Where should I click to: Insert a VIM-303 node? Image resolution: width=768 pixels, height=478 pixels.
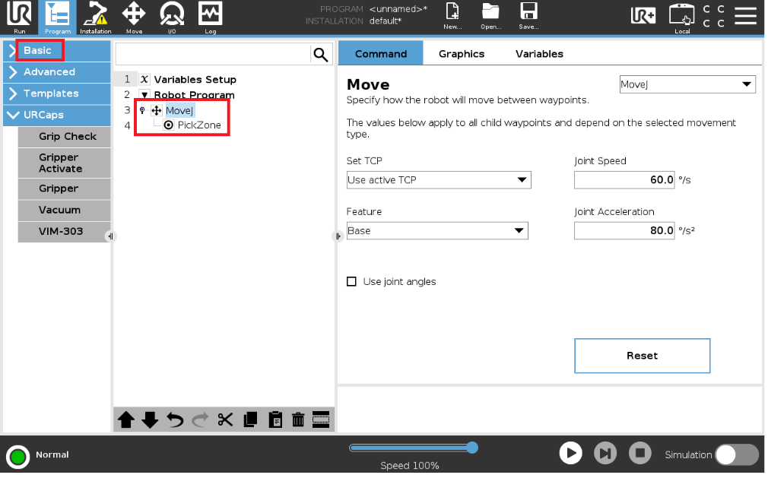point(64,232)
